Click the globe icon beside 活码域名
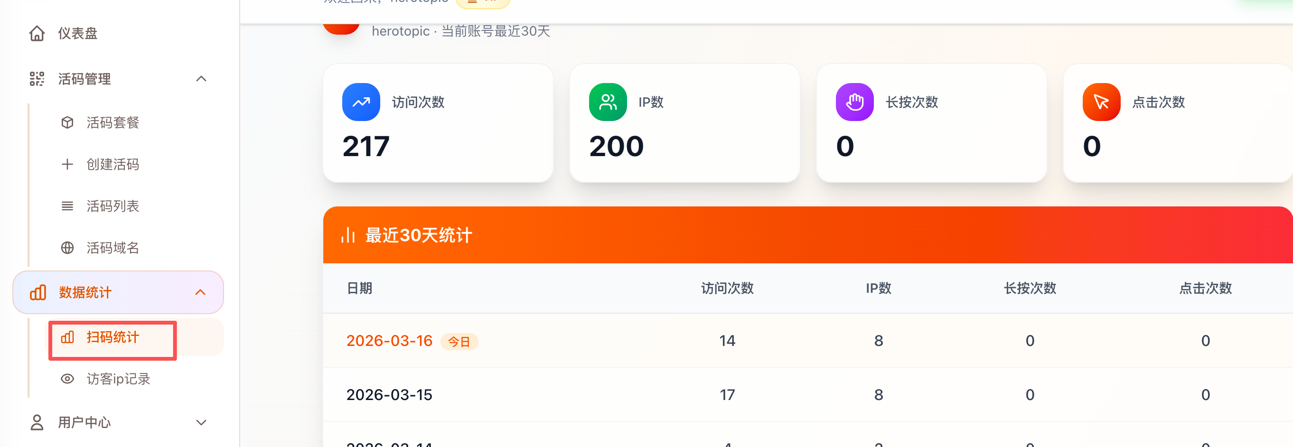 67,248
